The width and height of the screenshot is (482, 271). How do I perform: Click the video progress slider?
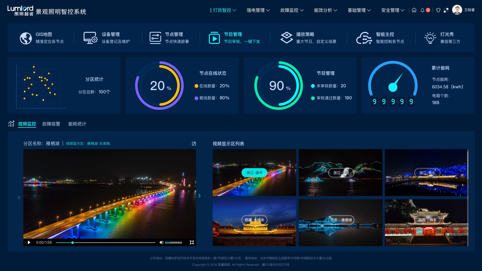(105, 243)
